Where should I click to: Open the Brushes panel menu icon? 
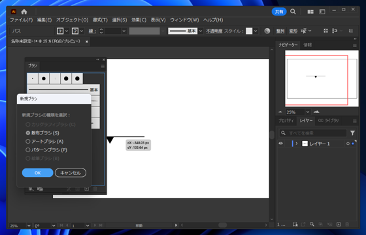[x=103, y=67]
